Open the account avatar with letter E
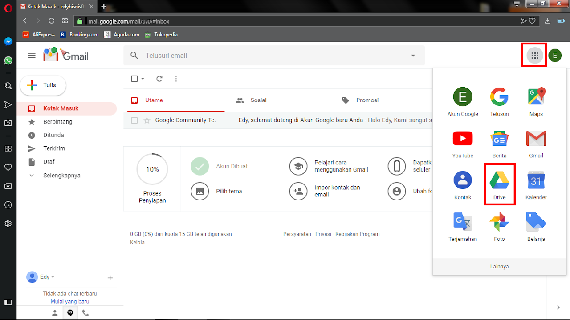This screenshot has width=570, height=320. click(555, 56)
